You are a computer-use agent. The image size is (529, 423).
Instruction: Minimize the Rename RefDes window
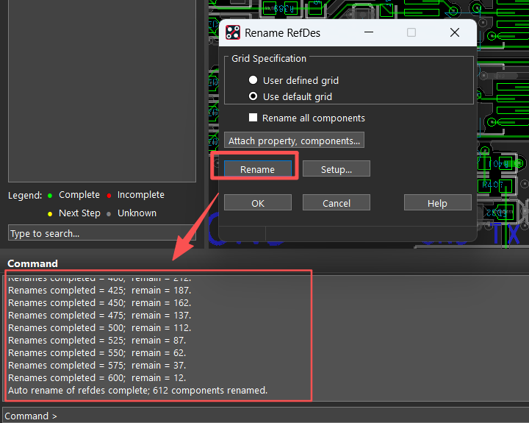point(369,32)
